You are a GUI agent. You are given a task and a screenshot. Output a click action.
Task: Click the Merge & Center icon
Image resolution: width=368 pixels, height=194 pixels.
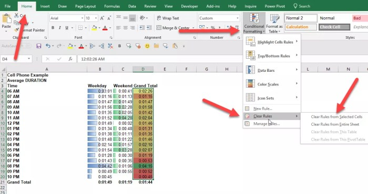159,28
